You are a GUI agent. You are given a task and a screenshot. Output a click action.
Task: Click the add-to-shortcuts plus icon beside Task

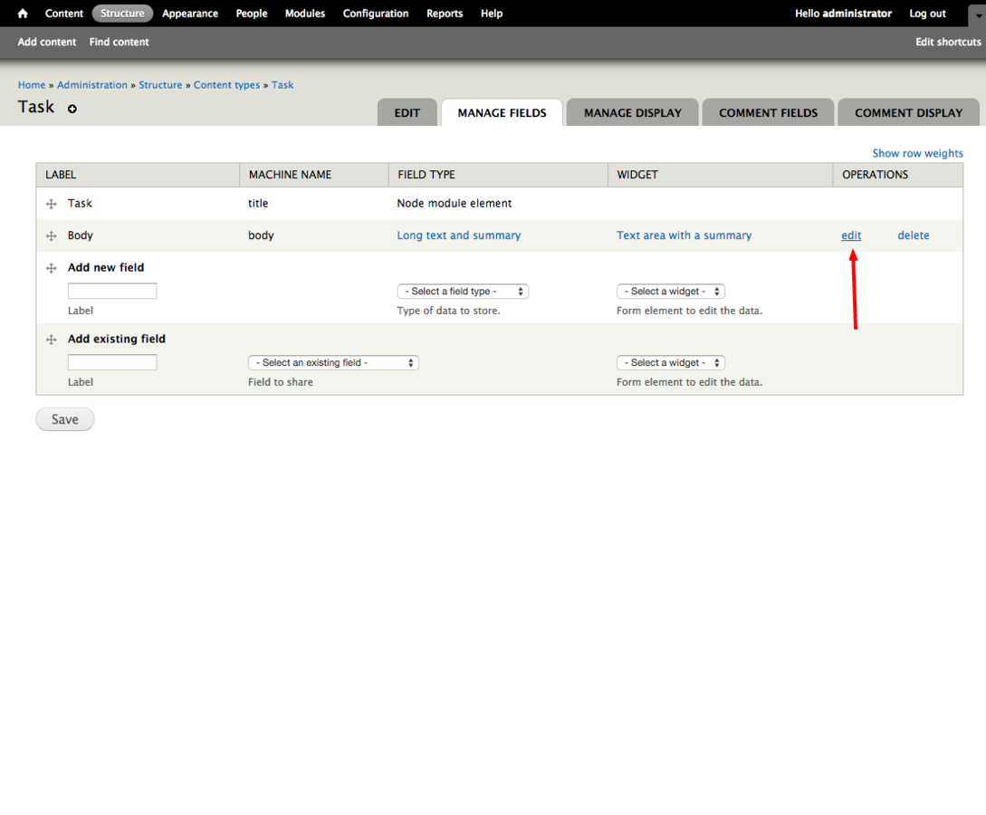pos(72,109)
